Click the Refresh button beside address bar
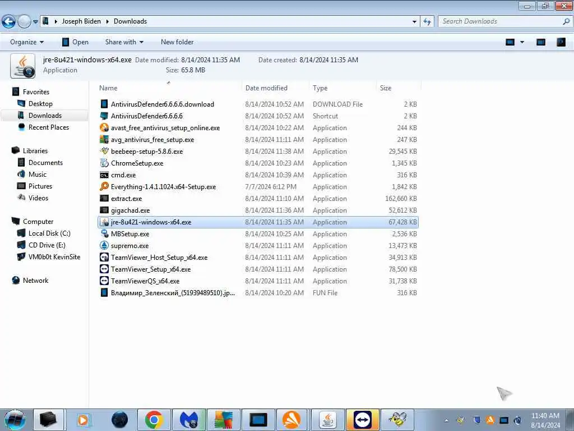The image size is (574, 431). [427, 22]
